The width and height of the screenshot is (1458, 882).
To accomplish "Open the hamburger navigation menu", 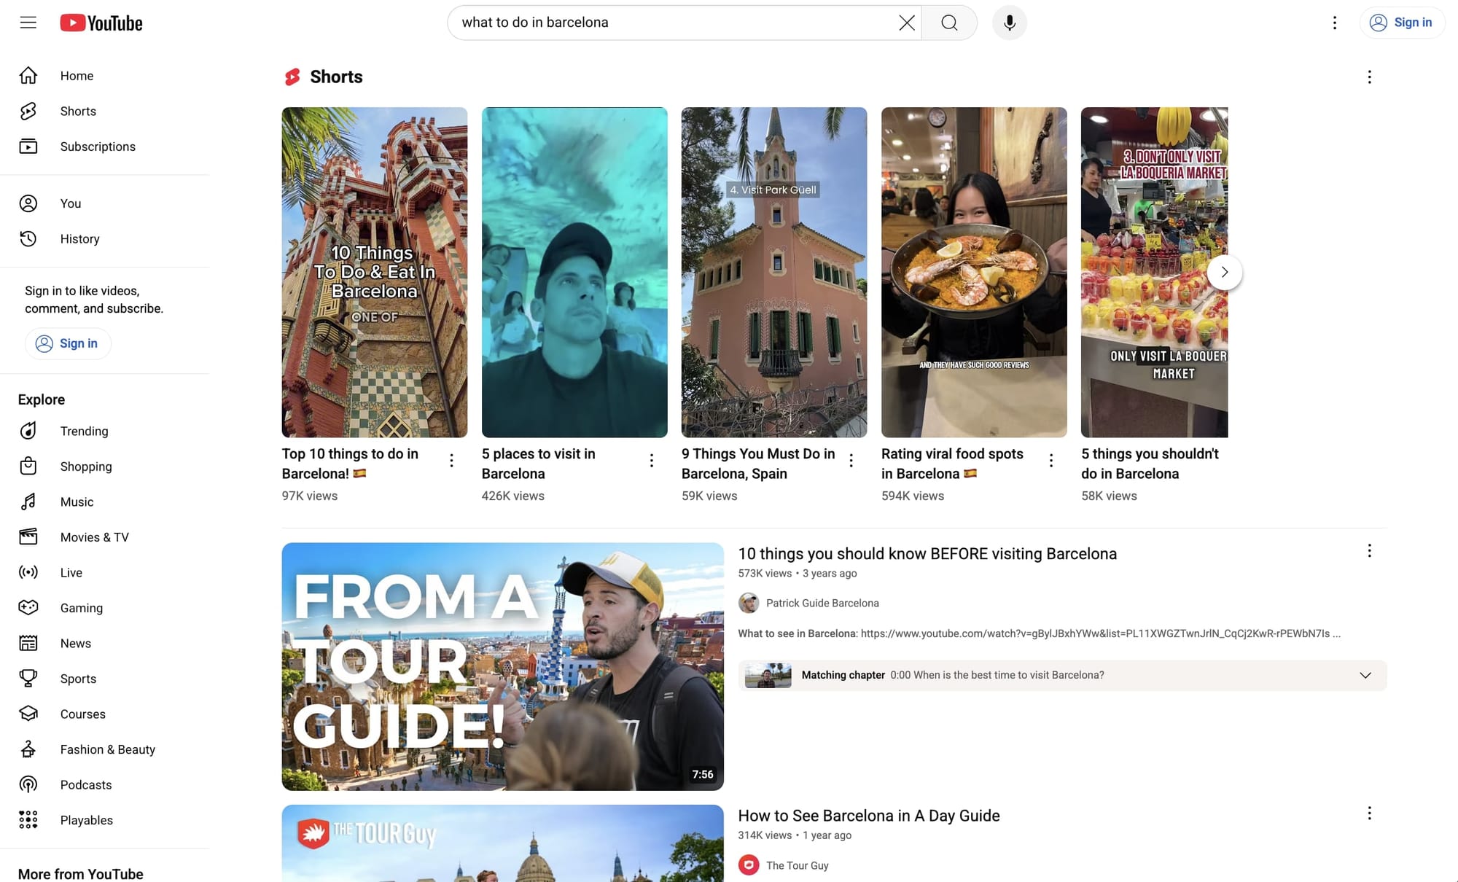I will pos(28,23).
